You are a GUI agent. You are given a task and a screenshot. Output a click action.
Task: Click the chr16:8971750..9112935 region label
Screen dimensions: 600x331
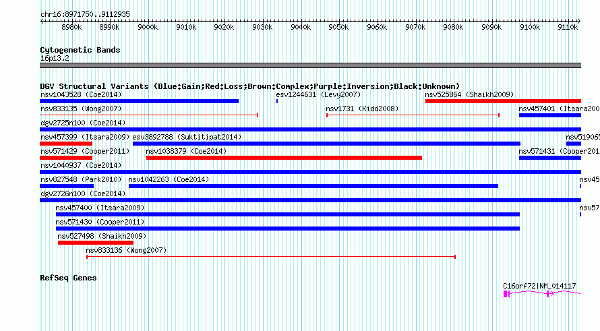(85, 14)
